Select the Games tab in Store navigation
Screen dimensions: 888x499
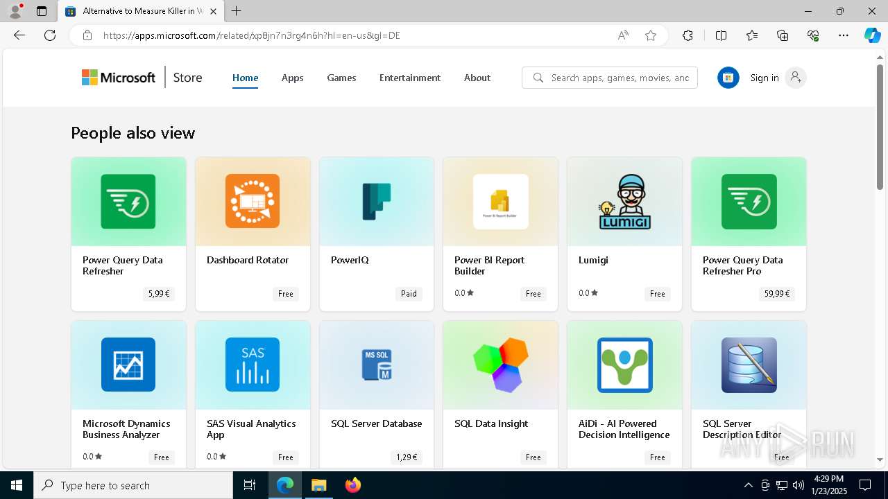pyautogui.click(x=341, y=78)
